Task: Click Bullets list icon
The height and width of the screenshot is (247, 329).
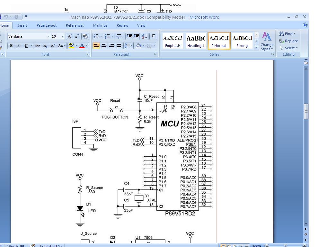Action: [x=96, y=36]
